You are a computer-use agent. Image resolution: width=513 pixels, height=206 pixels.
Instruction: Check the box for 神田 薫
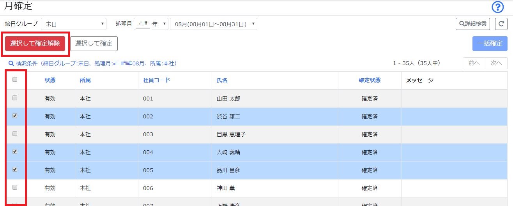coord(15,188)
